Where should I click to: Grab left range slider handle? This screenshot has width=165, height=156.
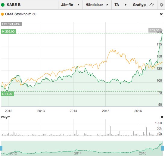[1, 148]
